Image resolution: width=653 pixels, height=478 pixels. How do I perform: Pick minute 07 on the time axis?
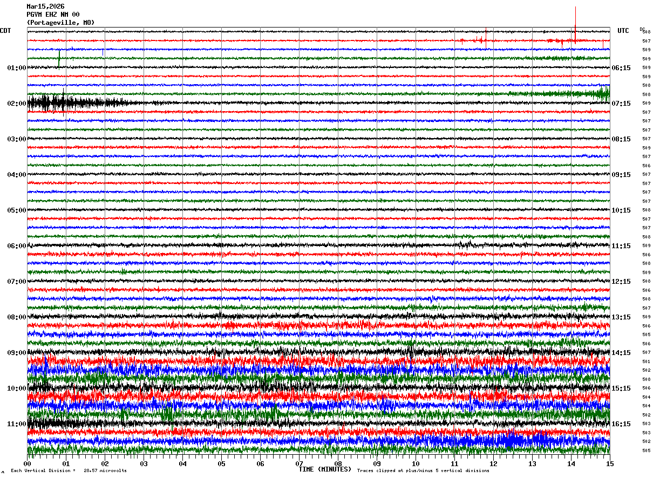pos(300,463)
